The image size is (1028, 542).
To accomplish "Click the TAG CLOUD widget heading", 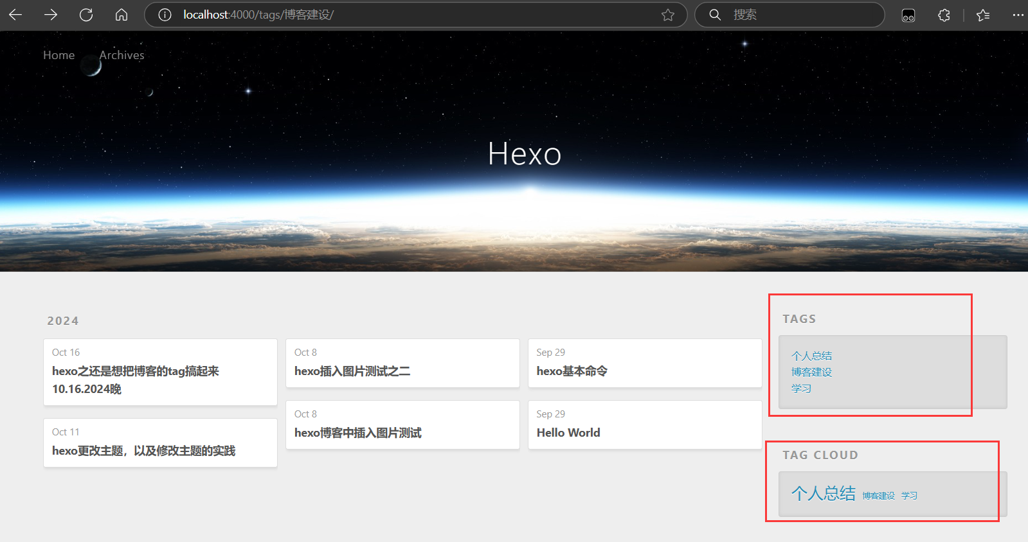I will click(x=820, y=455).
